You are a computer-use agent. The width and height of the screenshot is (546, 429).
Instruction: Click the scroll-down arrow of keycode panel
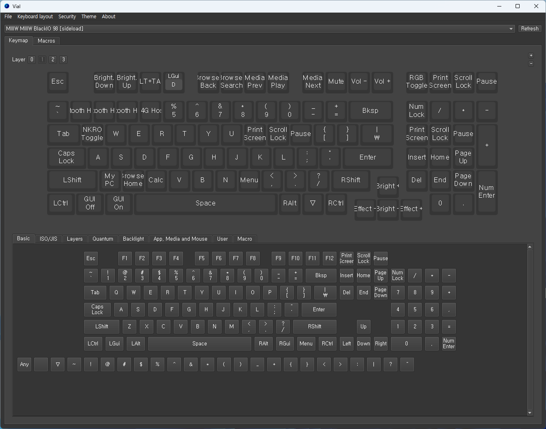pyautogui.click(x=530, y=413)
